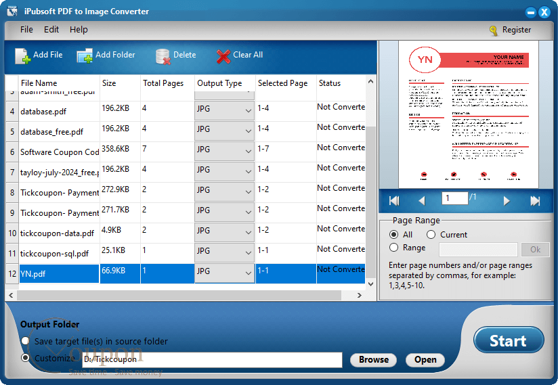Open the File menu
Viewport: 558px width, 385px height.
[26, 30]
